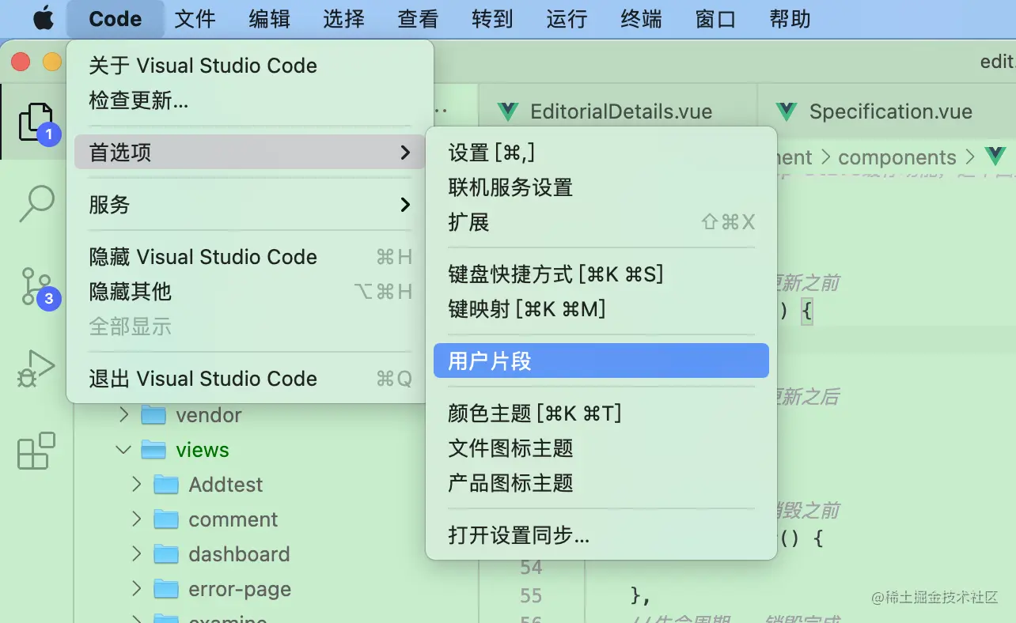Open the Source Control view
The image size is (1016, 623).
36,286
